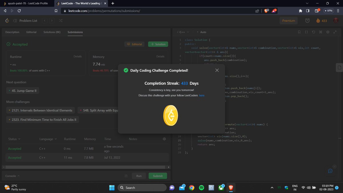Open 2323. Find Minimum Time to Finish All Jobs II
This screenshot has width=343, height=193.
click(x=43, y=120)
